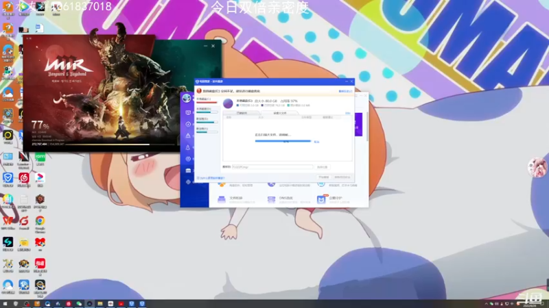Click the PC Manager sidebar user avatar
549x308 pixels.
tap(187, 98)
